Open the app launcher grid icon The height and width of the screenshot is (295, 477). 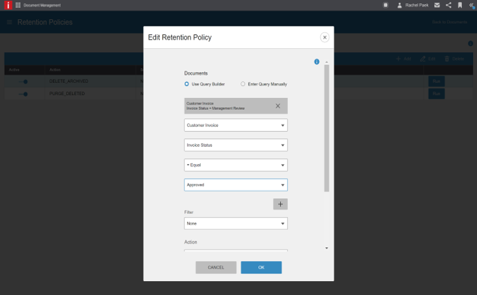coord(17,5)
